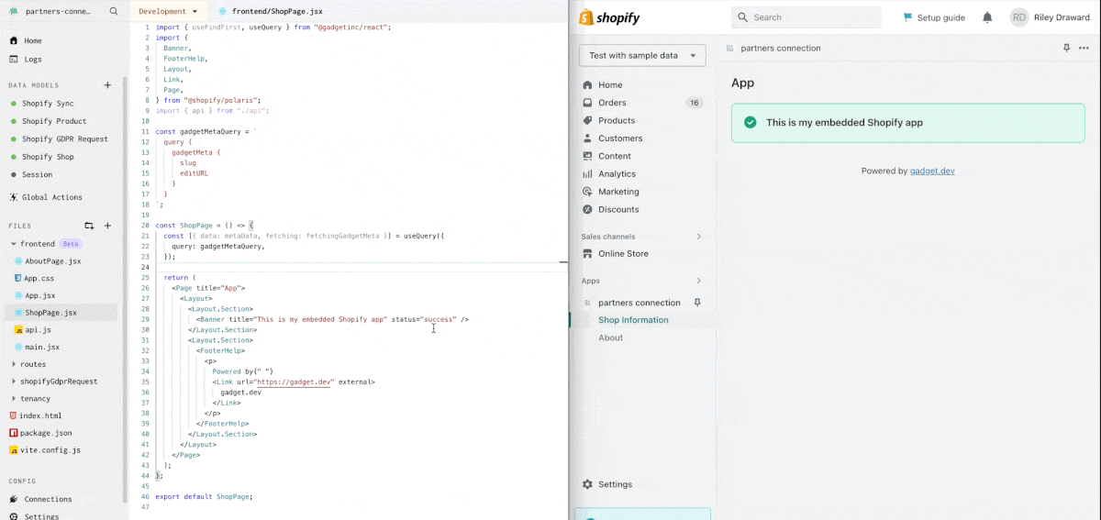
Task: Open Shopify admin Home
Action: pyautogui.click(x=610, y=85)
